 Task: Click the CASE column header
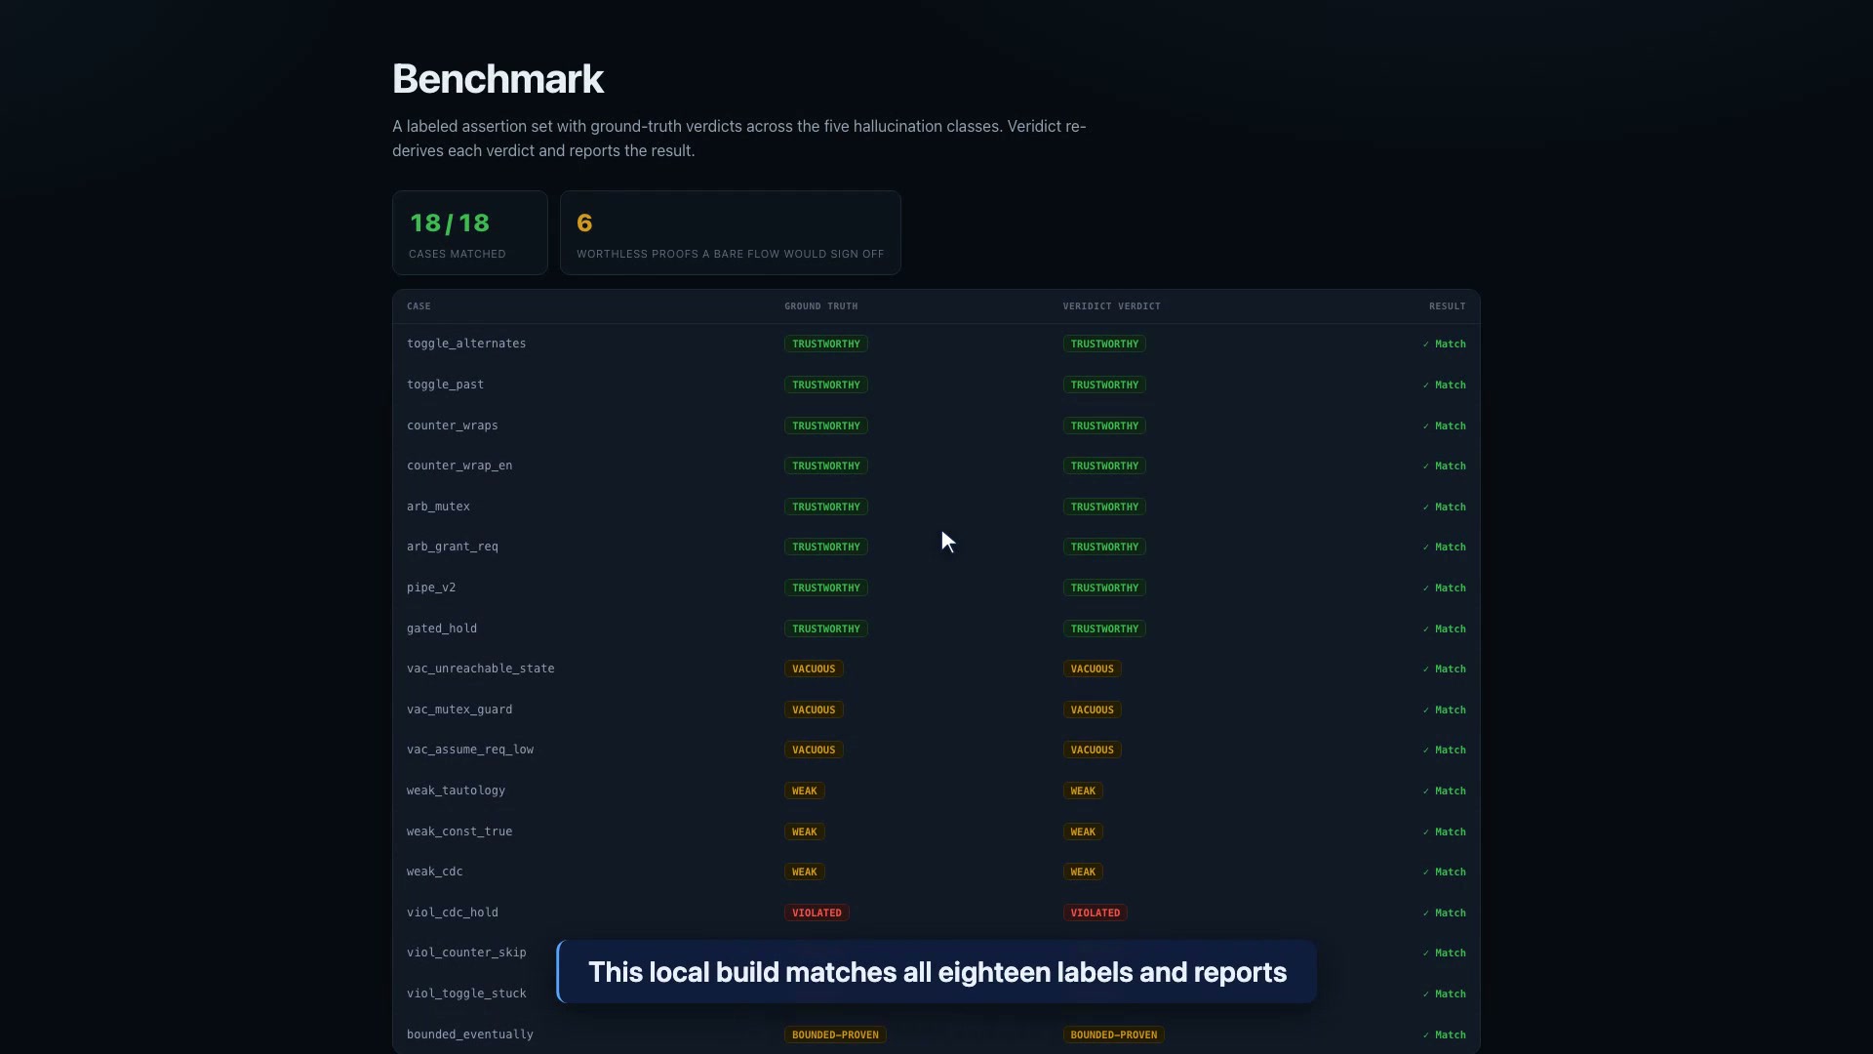418,306
